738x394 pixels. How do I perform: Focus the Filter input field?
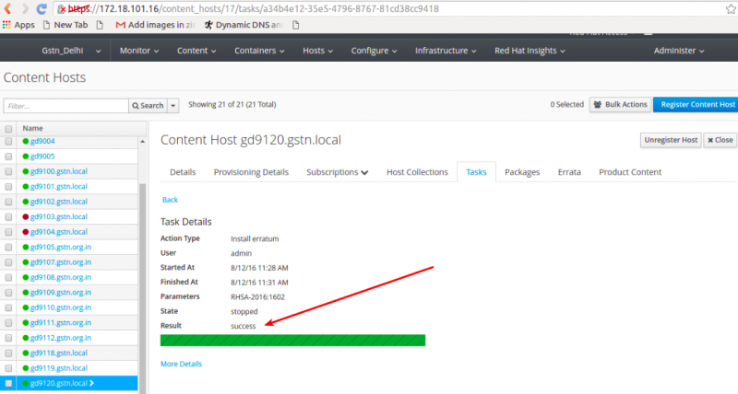65,106
